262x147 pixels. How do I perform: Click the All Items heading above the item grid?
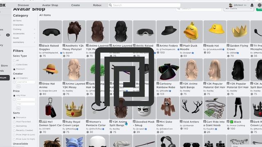tap(45, 15)
